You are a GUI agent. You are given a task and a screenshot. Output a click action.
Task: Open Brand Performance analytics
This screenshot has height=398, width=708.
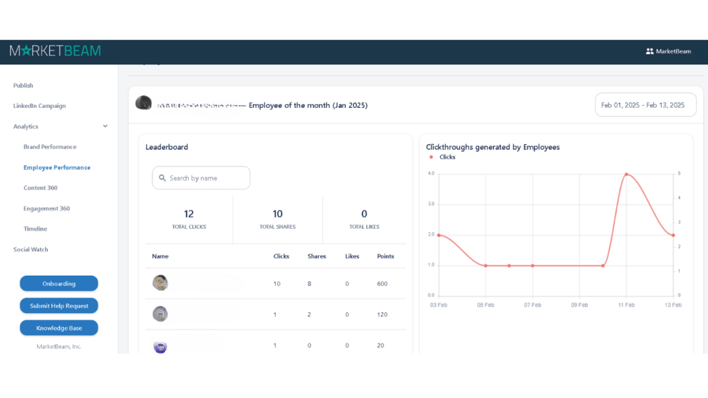click(50, 147)
